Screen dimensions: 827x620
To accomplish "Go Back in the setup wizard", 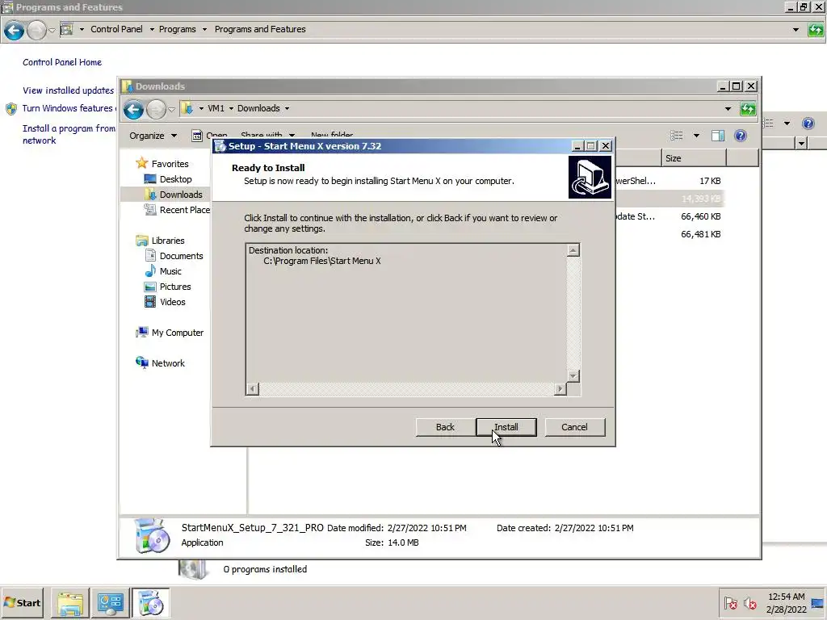I will pyautogui.click(x=445, y=427).
